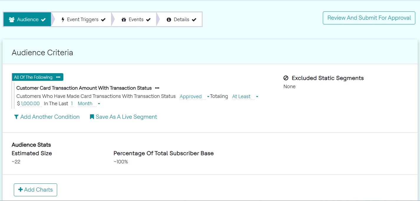Click the filter icon for Add Another Condition
The image size is (420, 201).
[x=16, y=117]
